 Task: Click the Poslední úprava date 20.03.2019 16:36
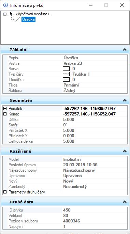(x=81, y=165)
